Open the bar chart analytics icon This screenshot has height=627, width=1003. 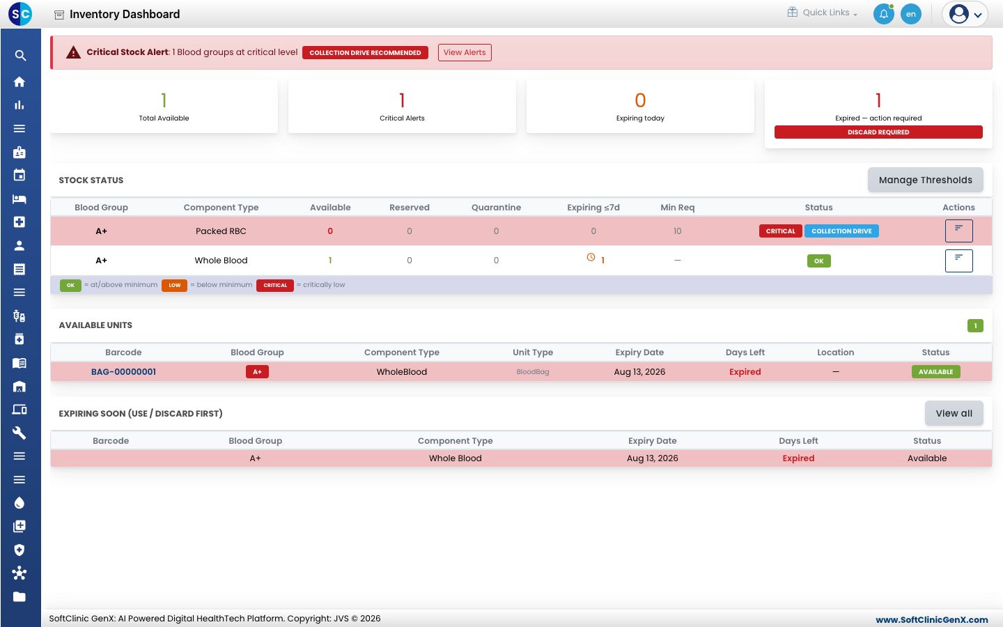click(x=20, y=105)
